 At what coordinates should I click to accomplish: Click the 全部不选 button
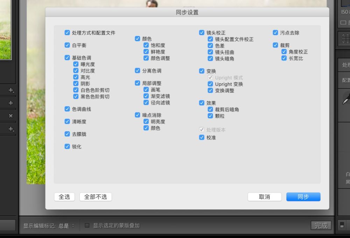96,197
